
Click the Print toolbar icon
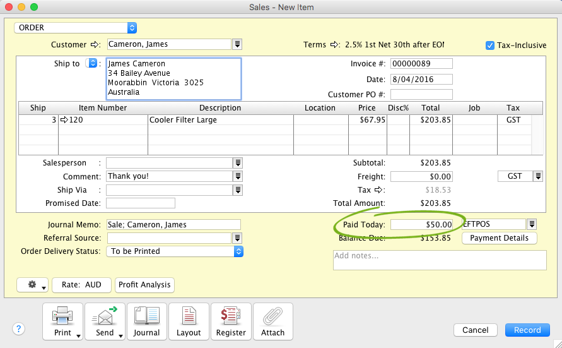pos(63,321)
